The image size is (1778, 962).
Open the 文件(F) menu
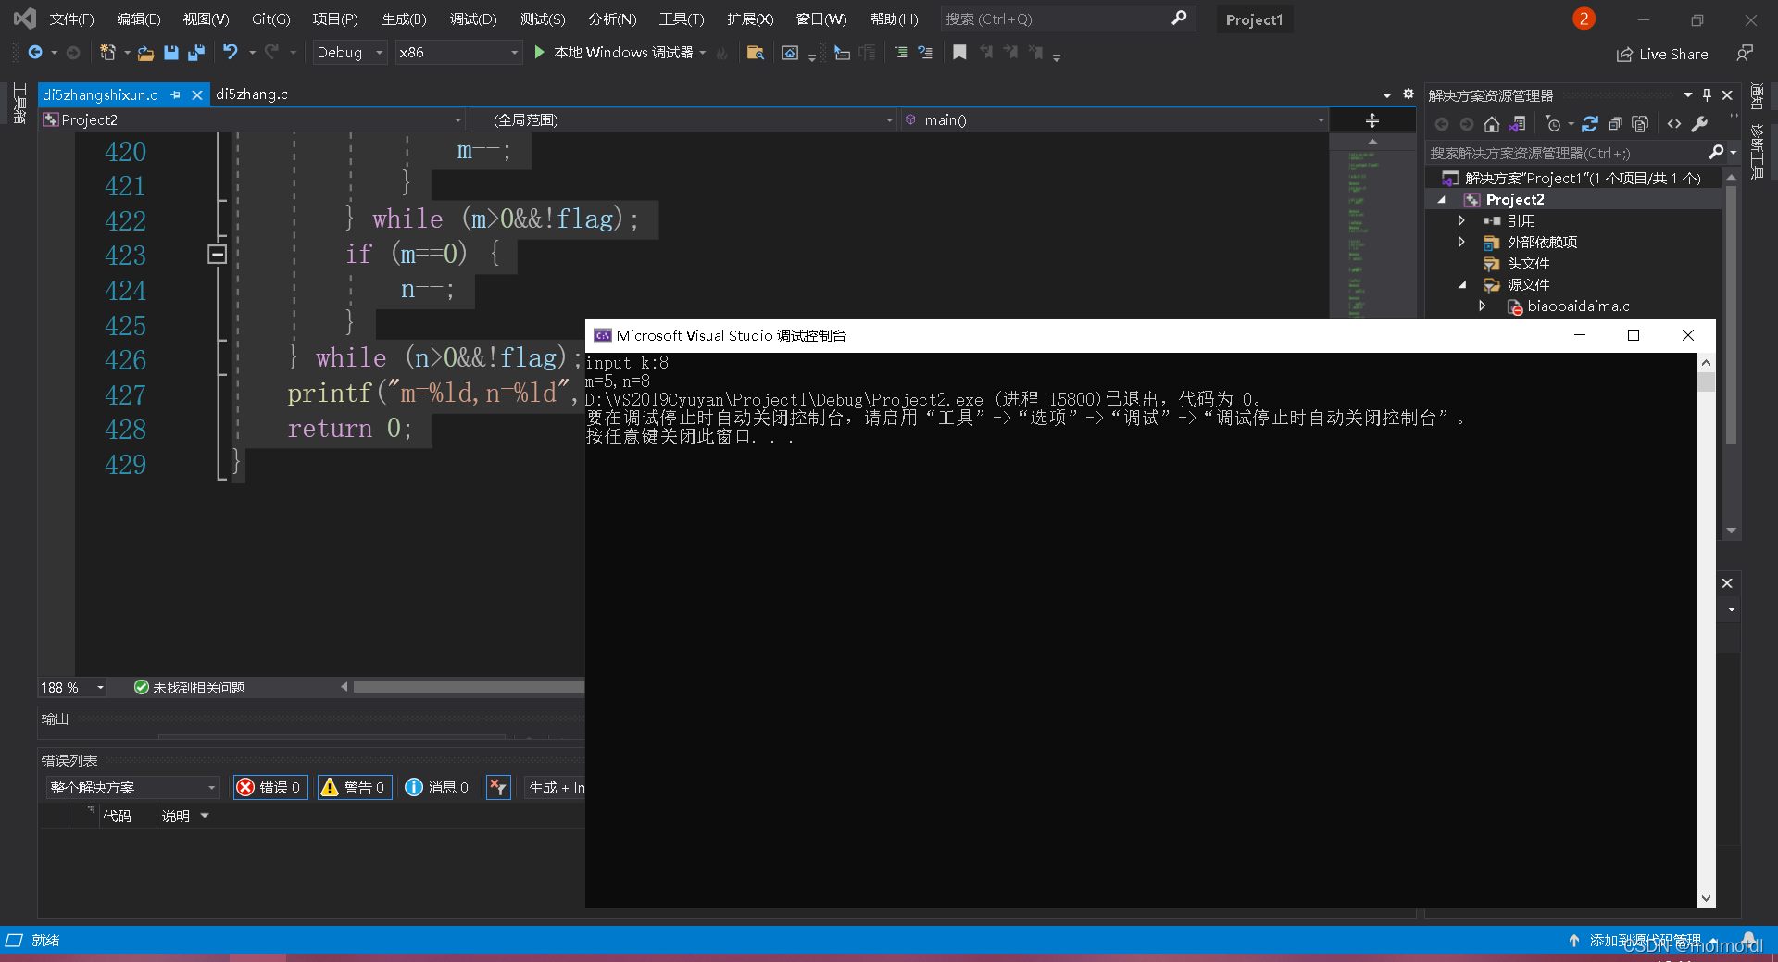[71, 19]
